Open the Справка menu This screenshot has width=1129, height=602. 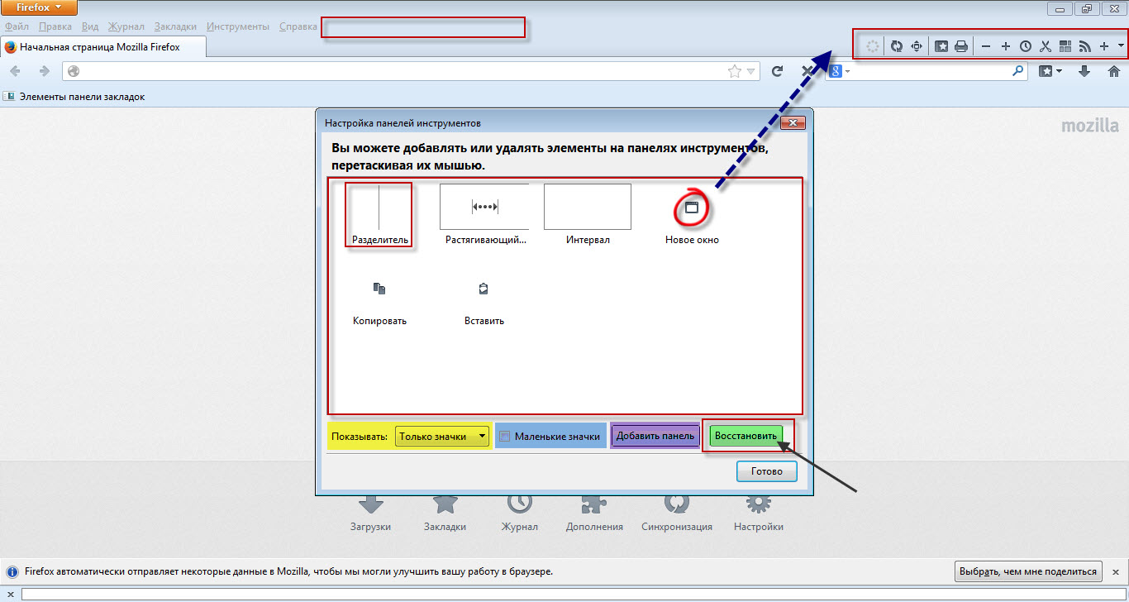(298, 26)
